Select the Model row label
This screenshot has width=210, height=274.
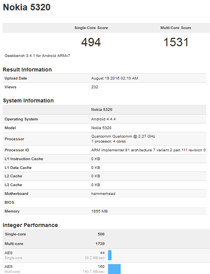click(x=10, y=128)
